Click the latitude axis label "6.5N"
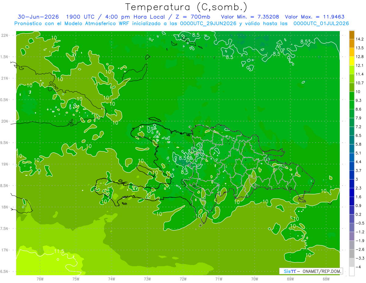Viewport: 366px width, 283px height. (x=5, y=271)
